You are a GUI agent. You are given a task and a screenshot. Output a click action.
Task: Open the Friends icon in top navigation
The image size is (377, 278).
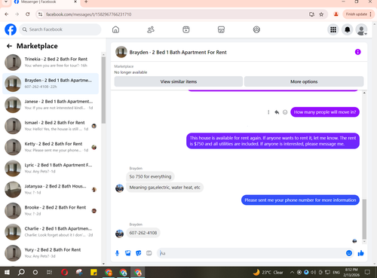[151, 29]
